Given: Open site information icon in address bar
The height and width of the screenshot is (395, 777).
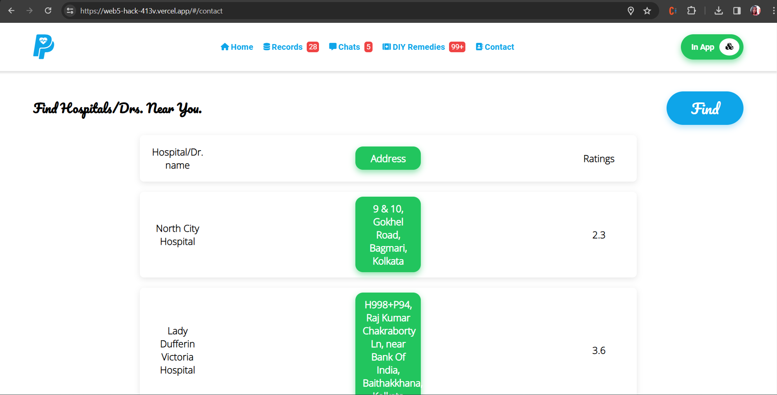Looking at the screenshot, I should coord(70,11).
